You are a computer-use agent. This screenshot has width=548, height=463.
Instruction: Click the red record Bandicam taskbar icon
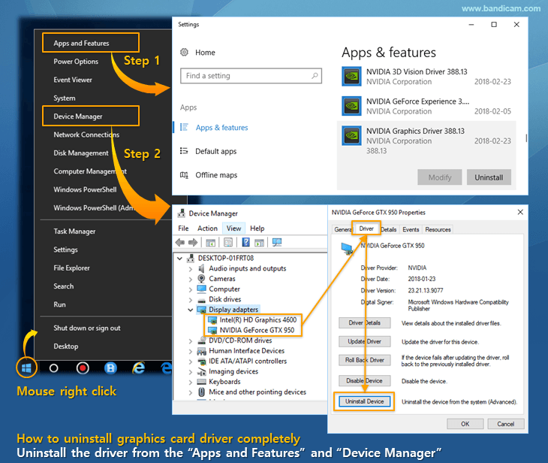point(83,368)
